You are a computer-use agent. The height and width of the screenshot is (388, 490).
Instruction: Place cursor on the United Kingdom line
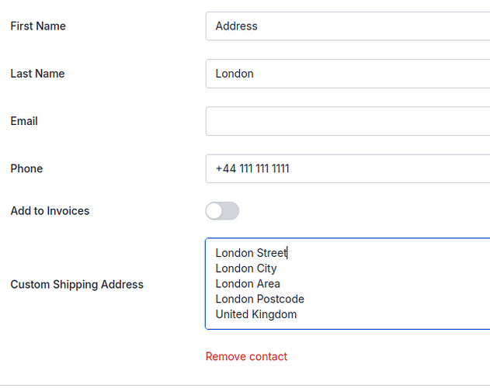(256, 314)
